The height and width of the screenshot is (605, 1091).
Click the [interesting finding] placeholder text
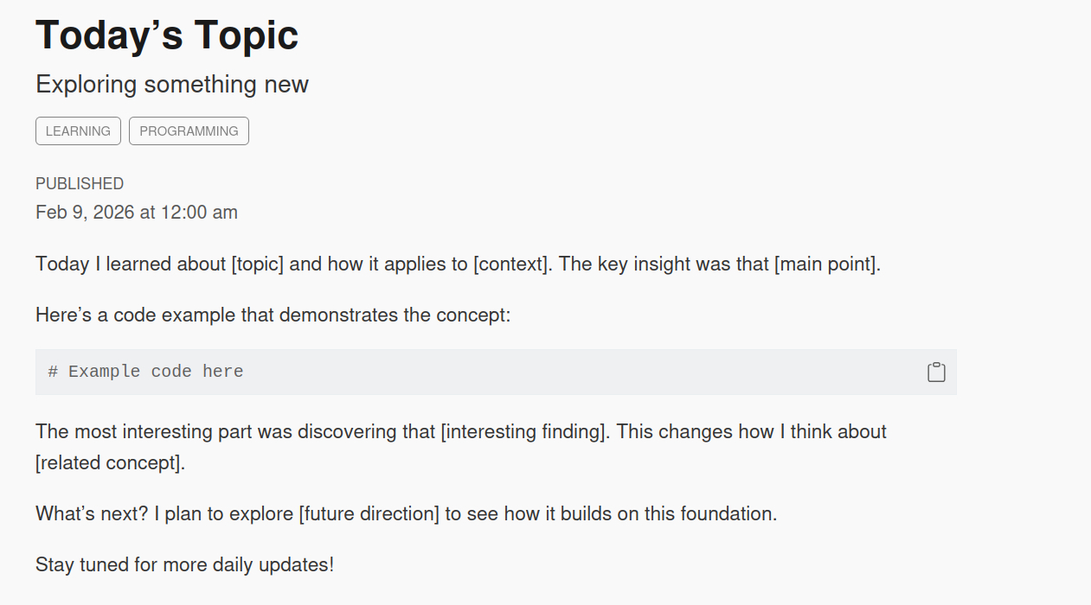pos(524,431)
